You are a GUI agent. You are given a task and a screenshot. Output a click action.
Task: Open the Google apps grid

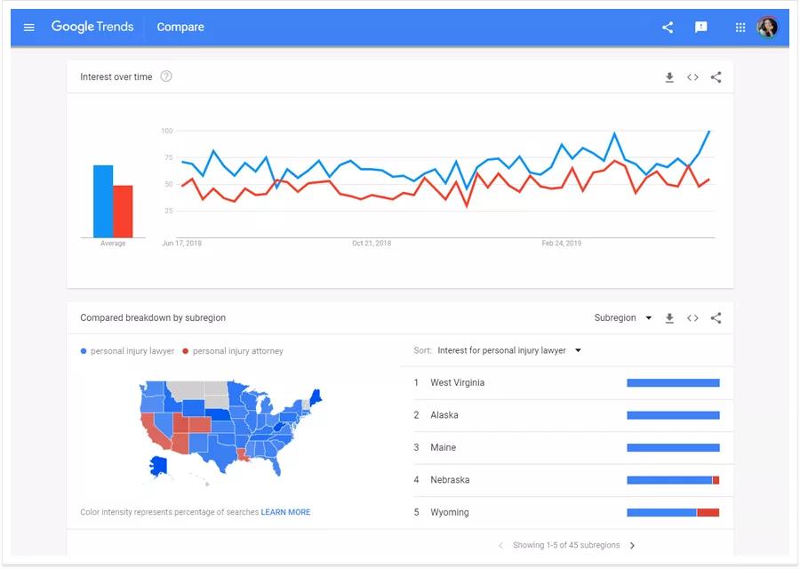pos(740,28)
